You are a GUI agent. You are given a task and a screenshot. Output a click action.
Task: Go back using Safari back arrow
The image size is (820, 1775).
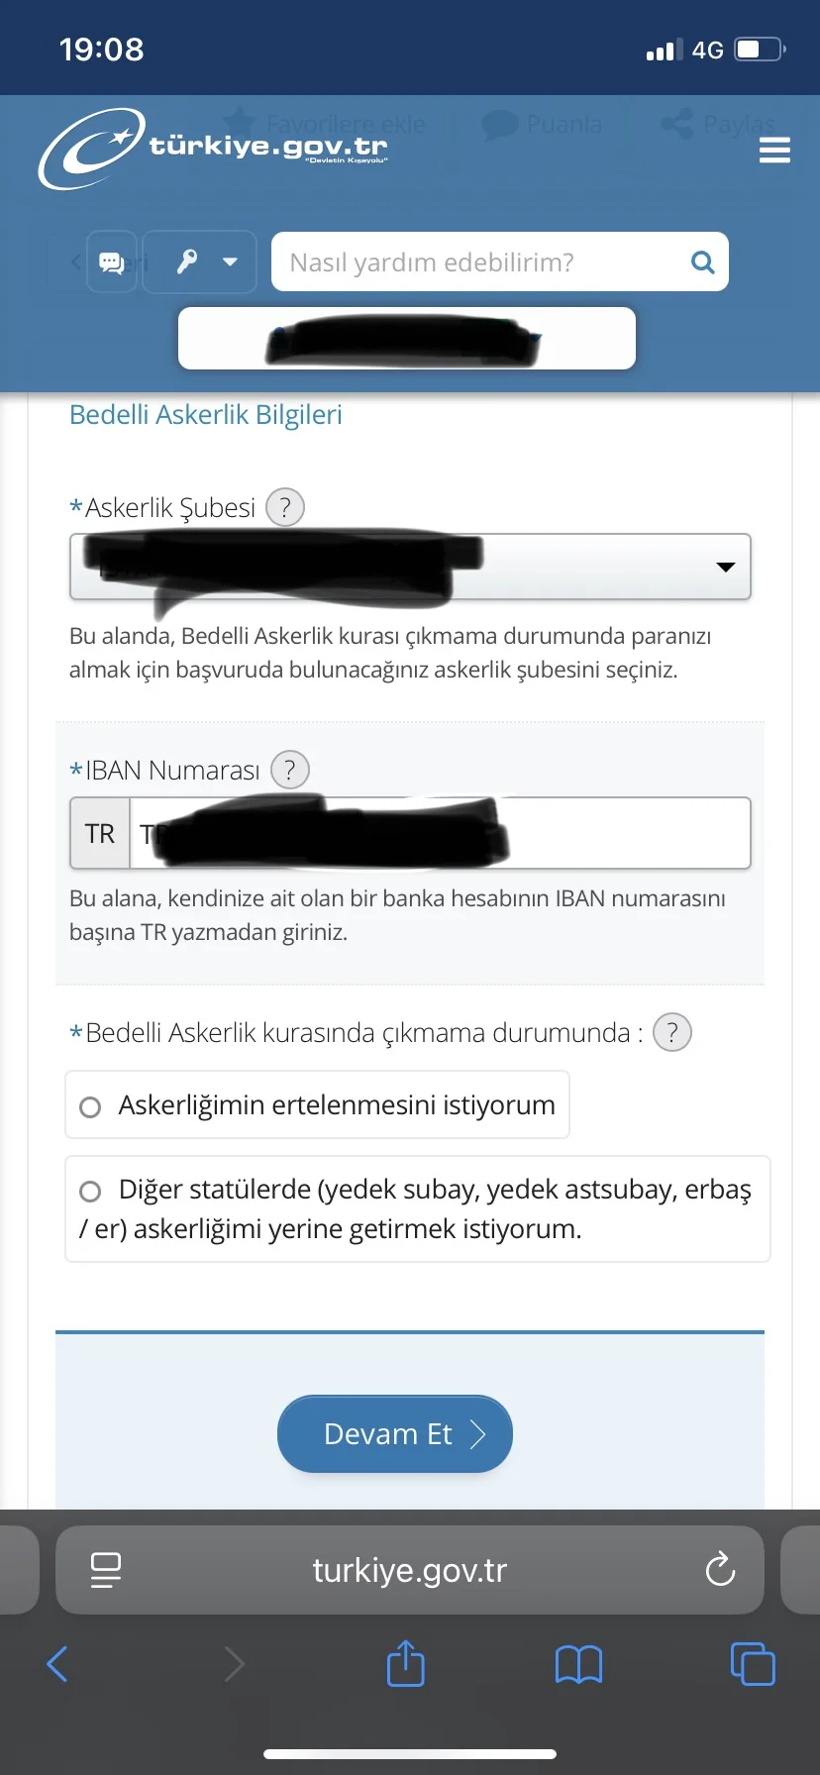click(57, 1664)
